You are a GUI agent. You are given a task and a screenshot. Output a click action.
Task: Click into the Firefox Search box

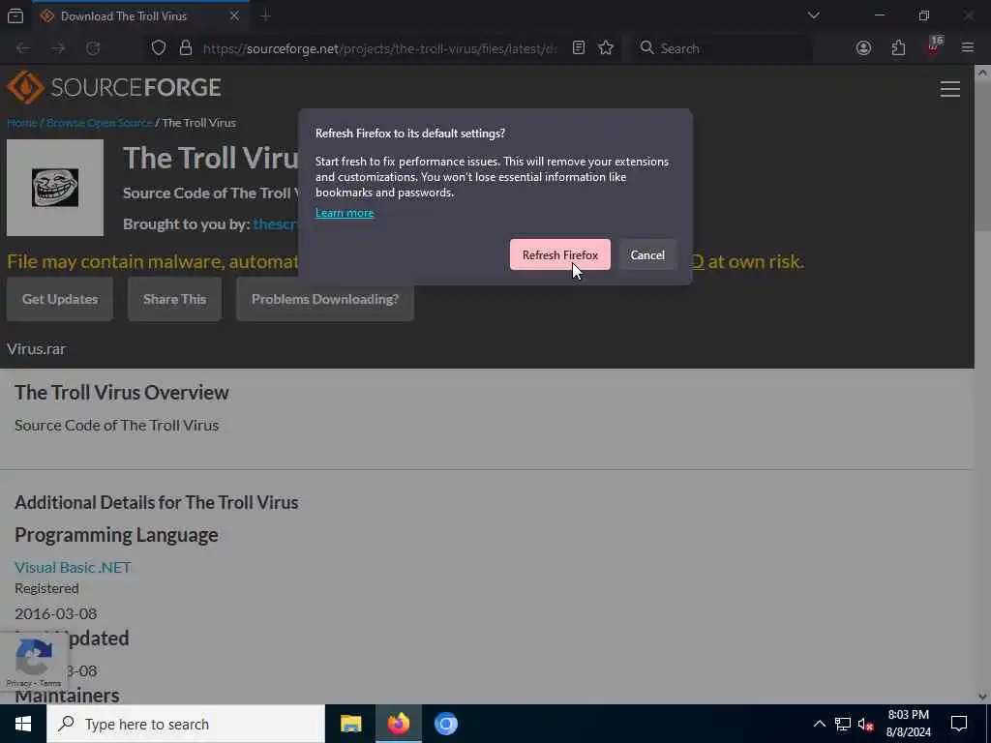tap(722, 48)
